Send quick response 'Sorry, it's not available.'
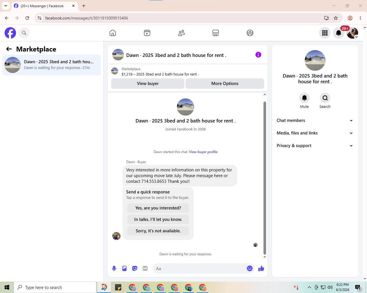Image resolution: width=367 pixels, height=293 pixels. click(x=158, y=231)
